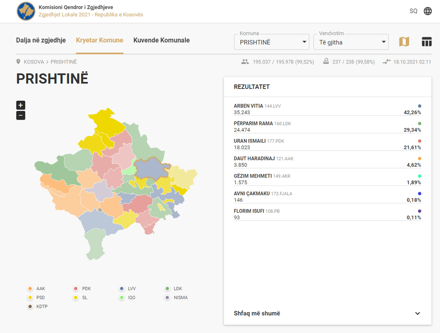440x333 pixels.
Task: Switch to map view icon
Action: (x=404, y=42)
